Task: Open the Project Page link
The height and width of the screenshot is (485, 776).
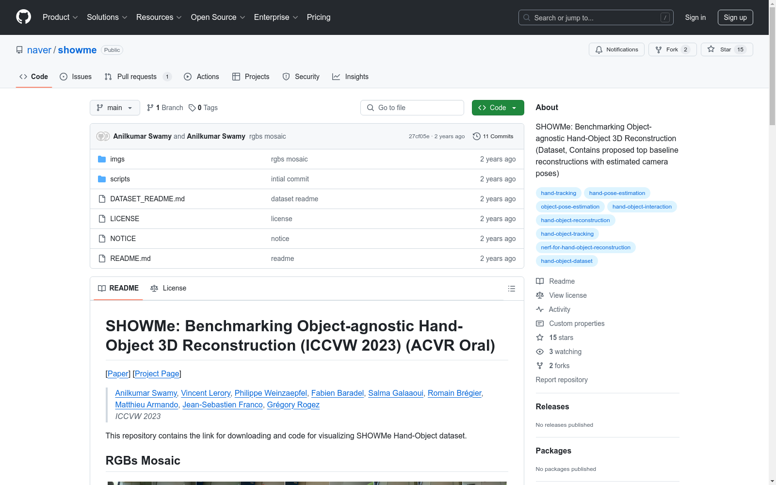Action: tap(157, 373)
